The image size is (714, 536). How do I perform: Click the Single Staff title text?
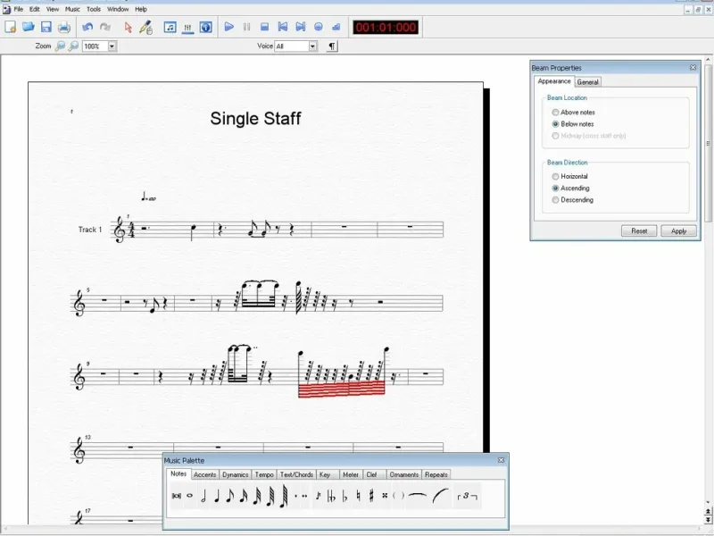coord(255,119)
